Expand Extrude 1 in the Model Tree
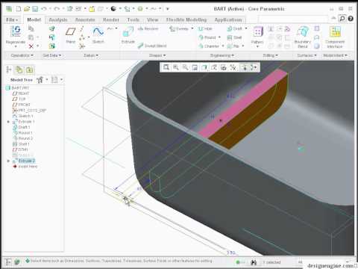The image size is (358, 269). click(x=8, y=122)
